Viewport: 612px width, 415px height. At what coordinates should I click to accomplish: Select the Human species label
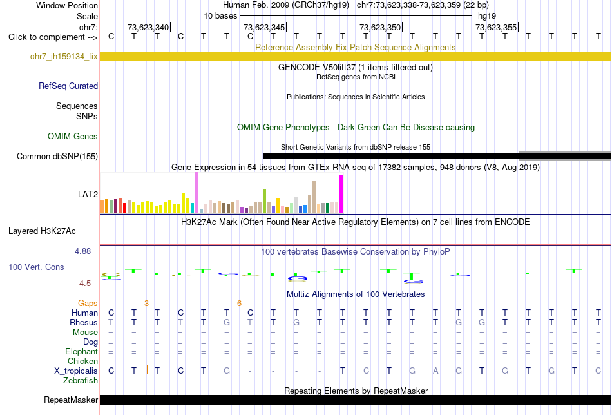pos(84,313)
